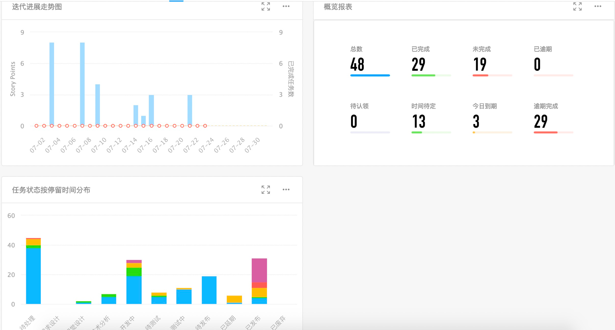Select the 已逾期 label

coord(543,49)
